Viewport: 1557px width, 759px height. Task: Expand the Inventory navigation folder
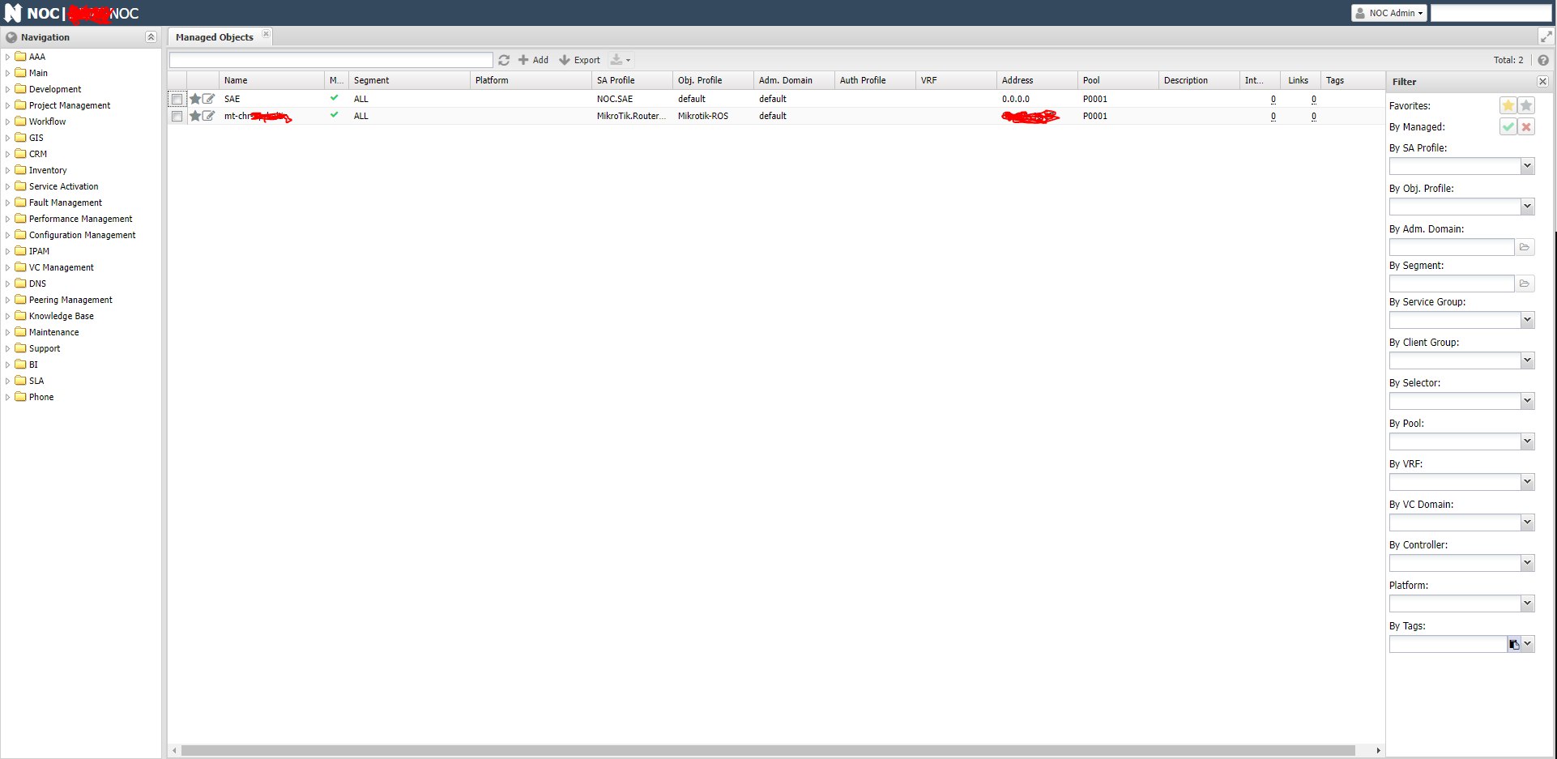click(x=8, y=170)
